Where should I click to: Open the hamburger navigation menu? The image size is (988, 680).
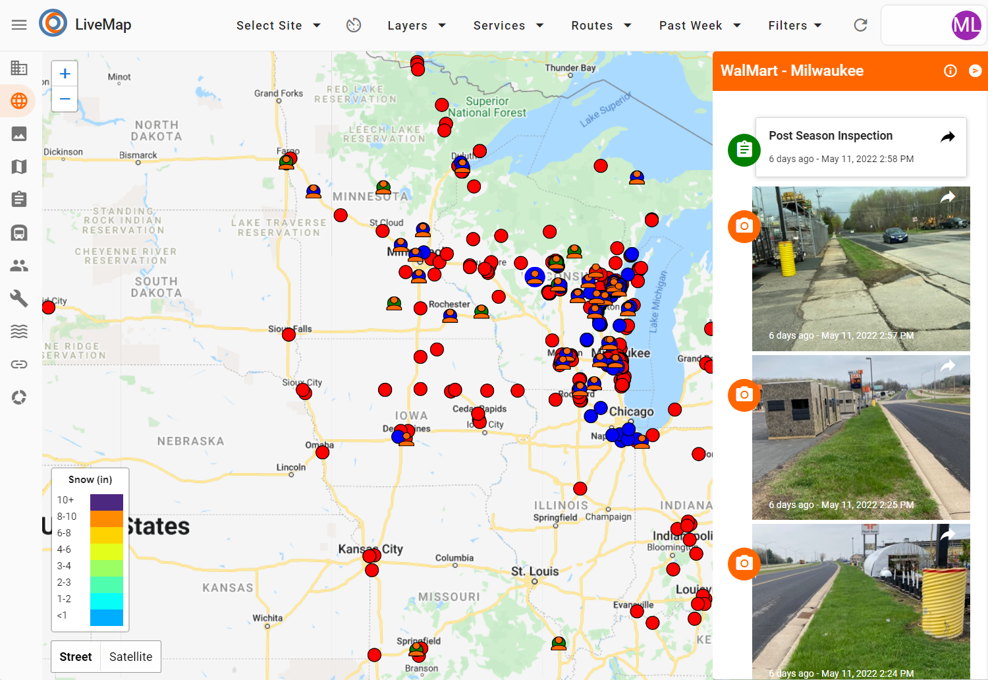19,25
